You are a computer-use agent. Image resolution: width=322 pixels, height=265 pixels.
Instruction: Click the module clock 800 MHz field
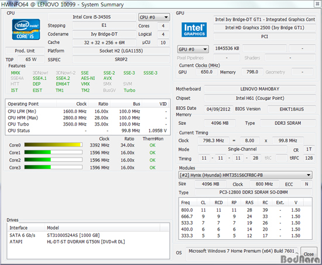coord(264,184)
